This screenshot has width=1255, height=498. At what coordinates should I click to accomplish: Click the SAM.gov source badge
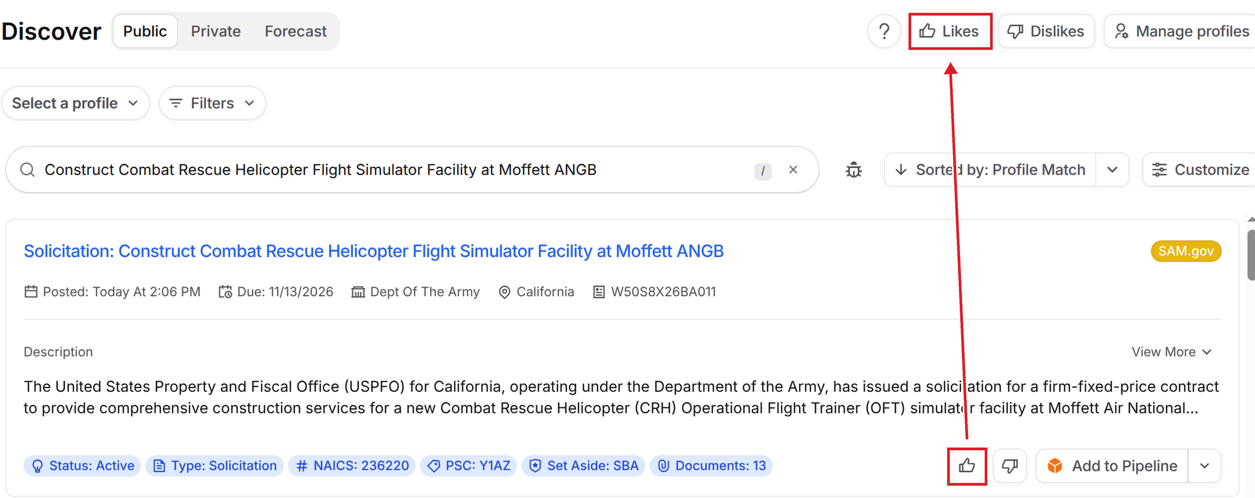pos(1186,251)
